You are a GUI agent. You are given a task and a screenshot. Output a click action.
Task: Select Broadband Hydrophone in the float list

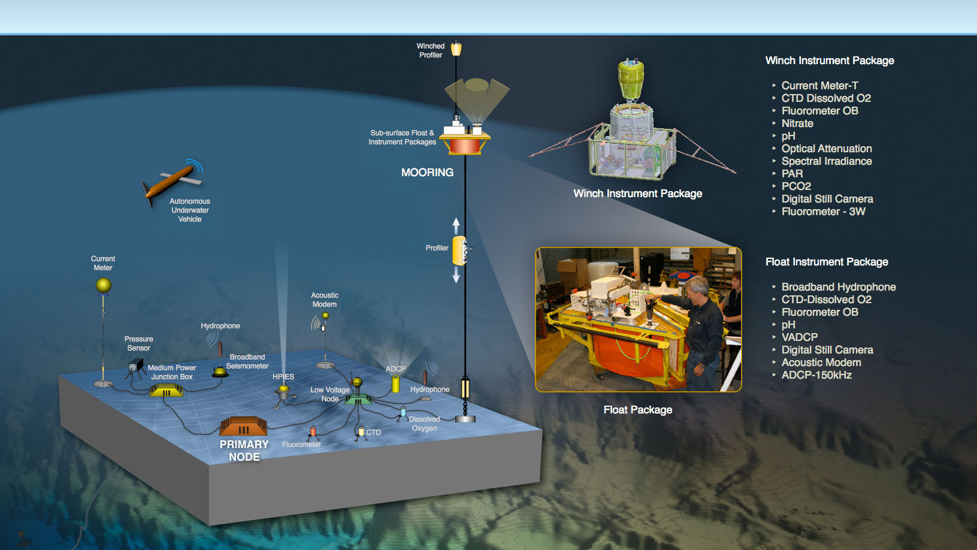pyautogui.click(x=838, y=287)
